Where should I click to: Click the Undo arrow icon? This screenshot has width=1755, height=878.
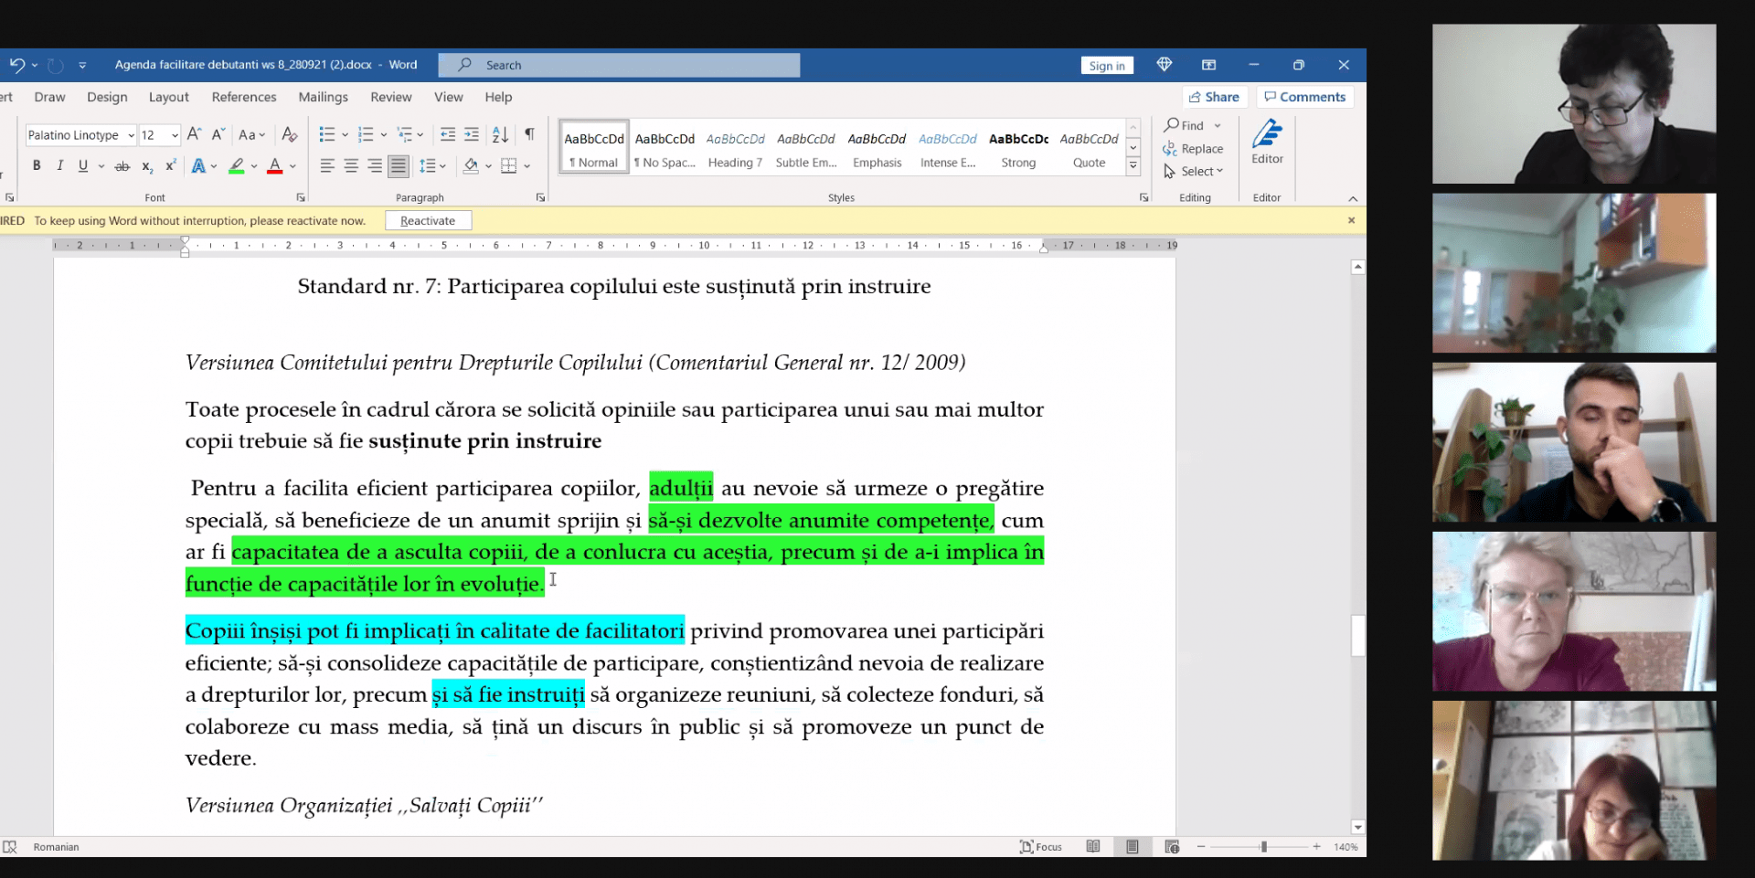click(x=16, y=65)
